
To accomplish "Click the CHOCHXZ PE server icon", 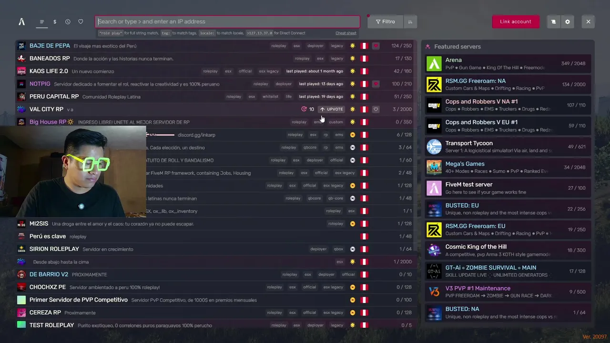I will 21,287.
